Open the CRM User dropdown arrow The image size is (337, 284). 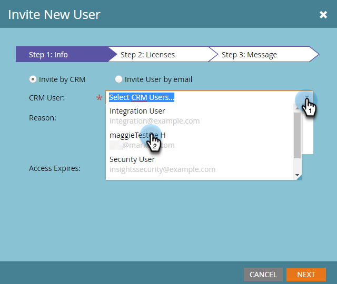point(307,97)
